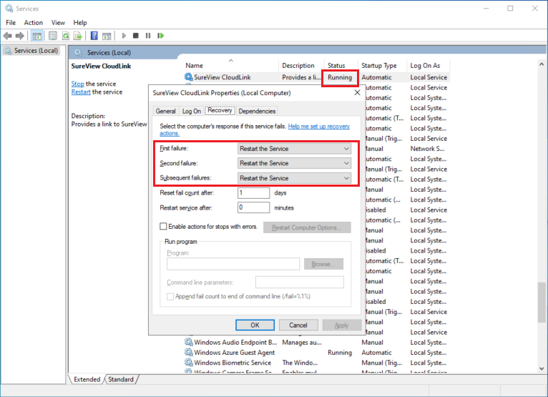Switch to the Standard view tab
The width and height of the screenshot is (548, 397).
(x=121, y=380)
